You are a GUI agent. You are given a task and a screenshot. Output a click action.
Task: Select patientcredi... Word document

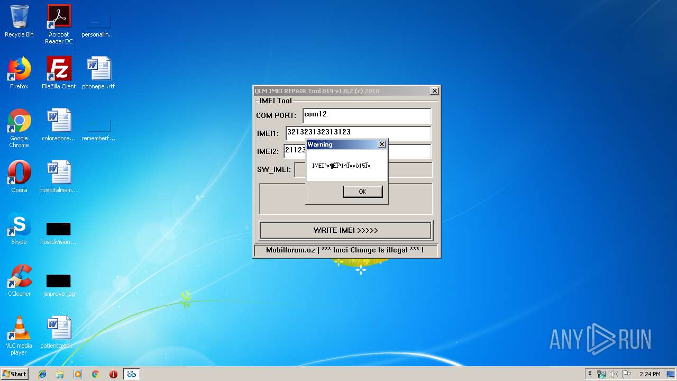coord(59,332)
